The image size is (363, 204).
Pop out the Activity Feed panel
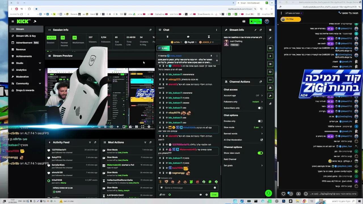tap(95, 142)
